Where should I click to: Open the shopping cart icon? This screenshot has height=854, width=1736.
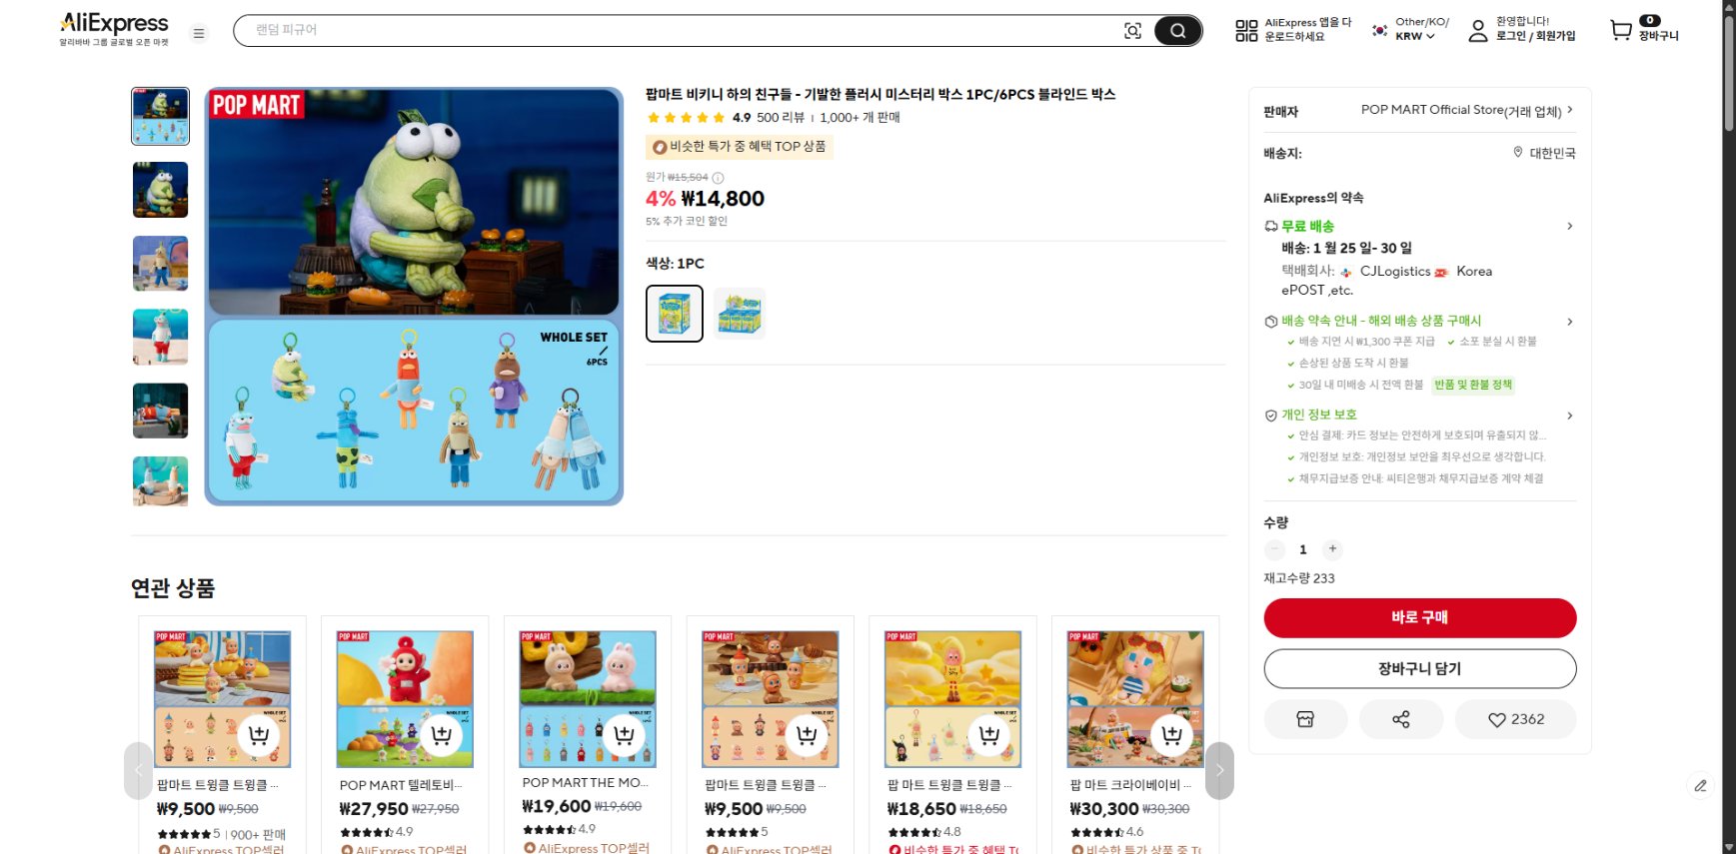coord(1620,31)
